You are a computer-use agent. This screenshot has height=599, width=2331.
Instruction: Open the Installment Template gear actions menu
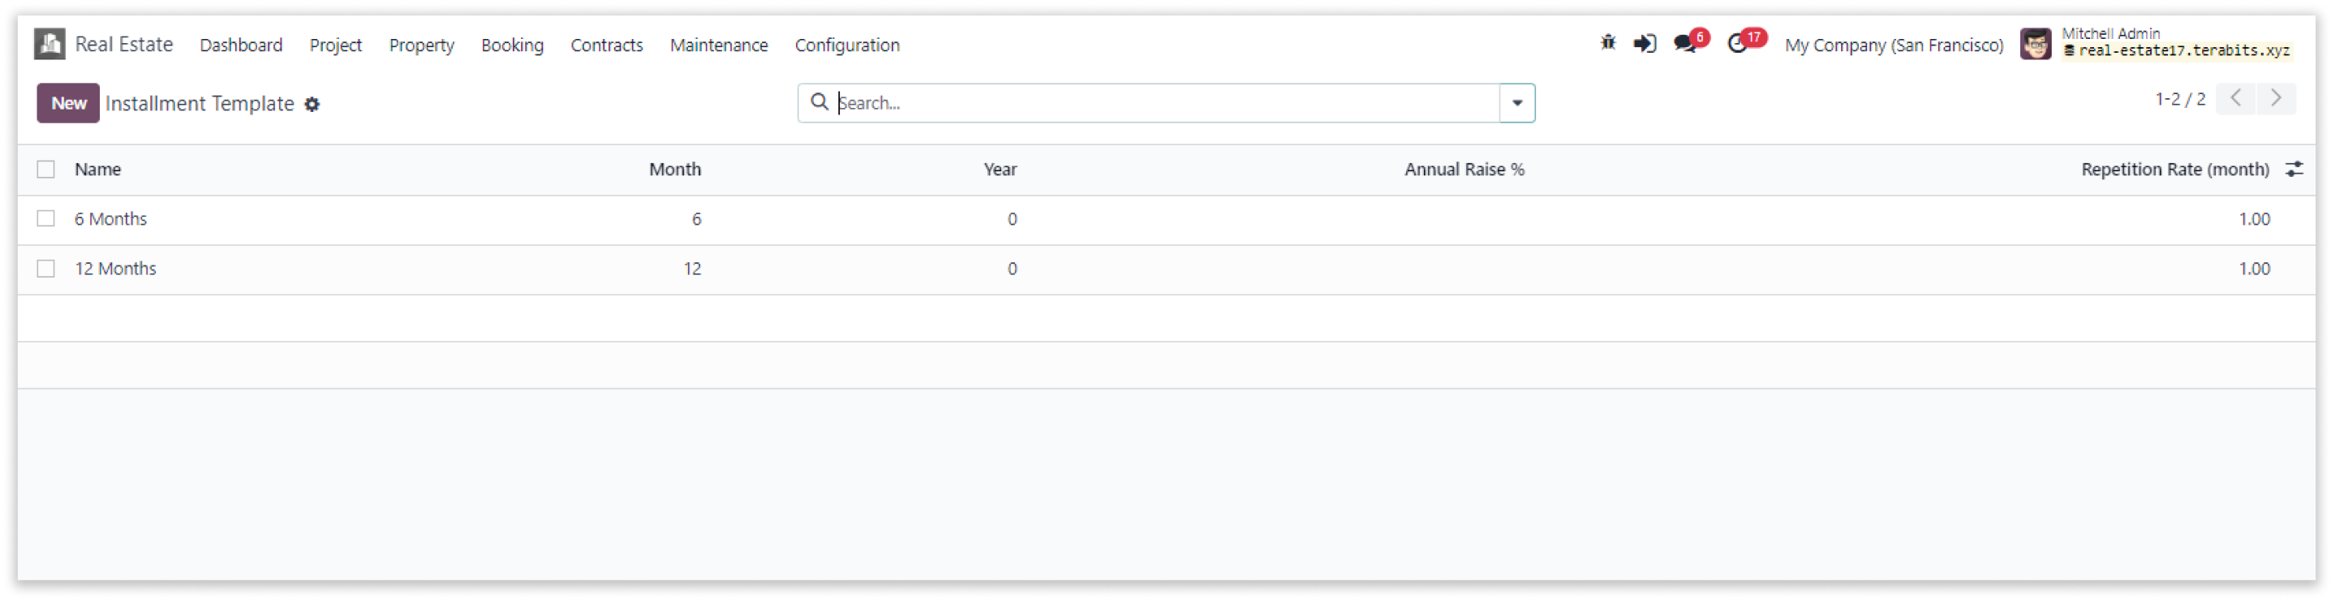[x=312, y=104]
